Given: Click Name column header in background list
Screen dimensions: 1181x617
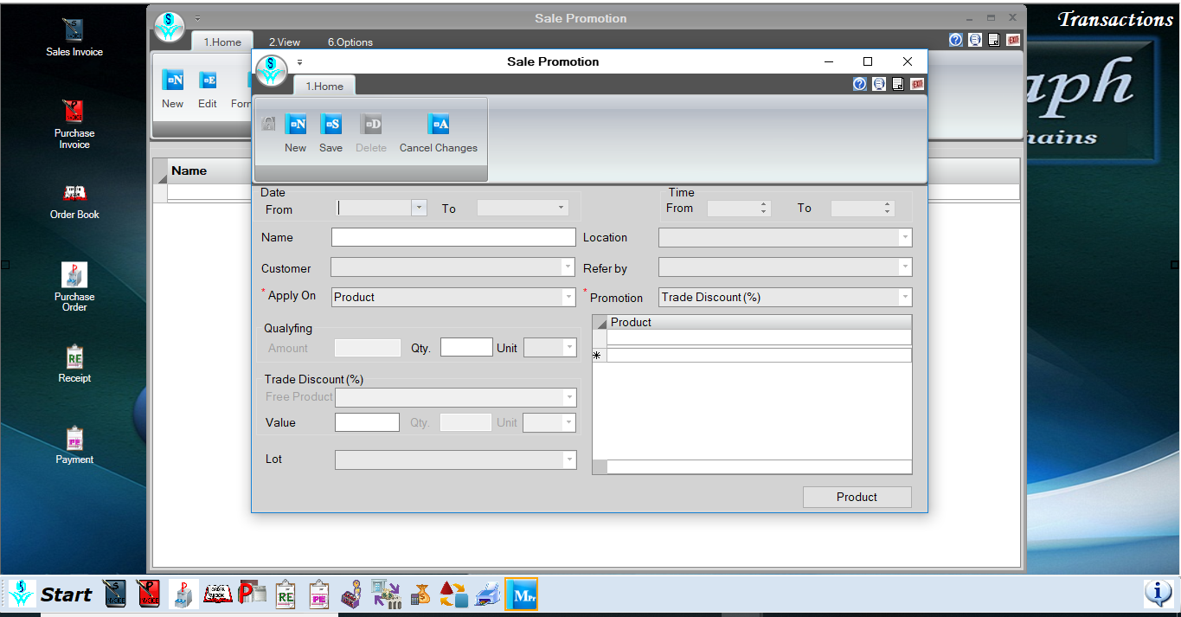Looking at the screenshot, I should point(189,170).
